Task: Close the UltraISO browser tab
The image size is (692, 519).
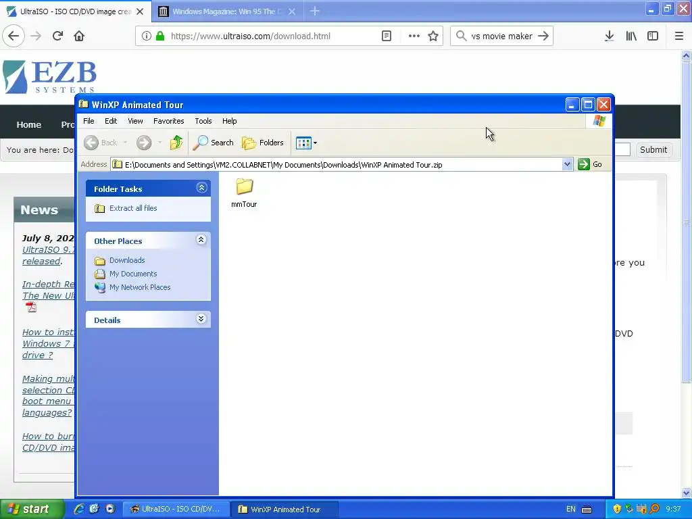Action: 140,11
